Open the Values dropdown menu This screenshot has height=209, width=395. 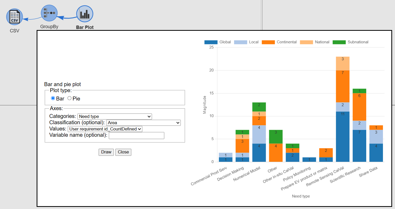(x=105, y=129)
